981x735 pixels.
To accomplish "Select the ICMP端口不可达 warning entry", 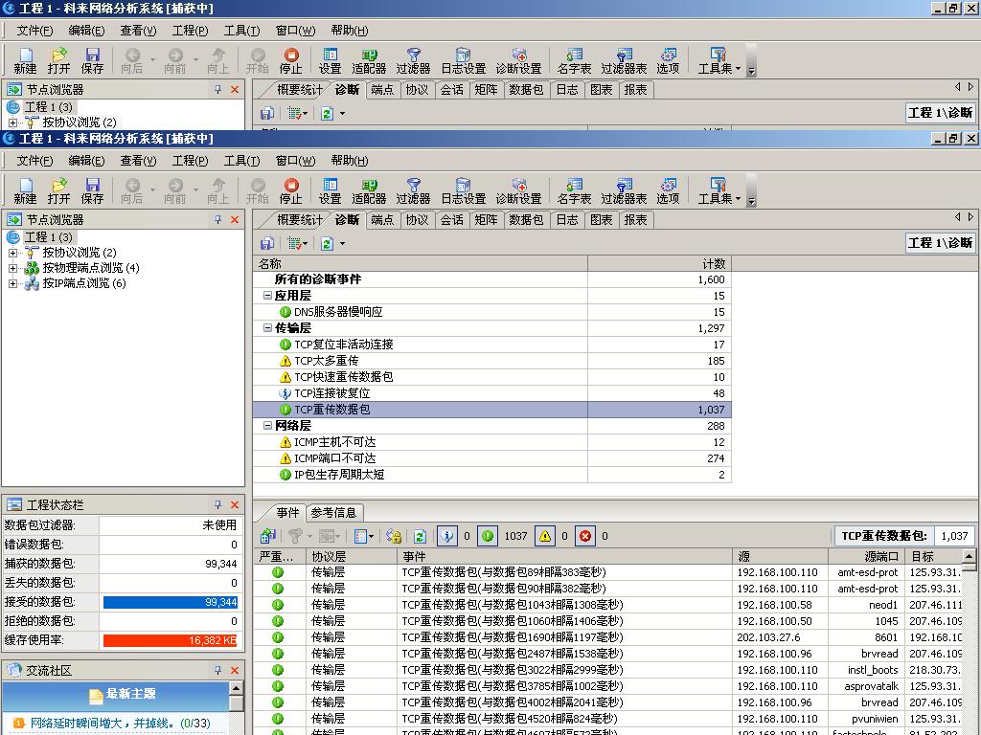I will pos(334,458).
